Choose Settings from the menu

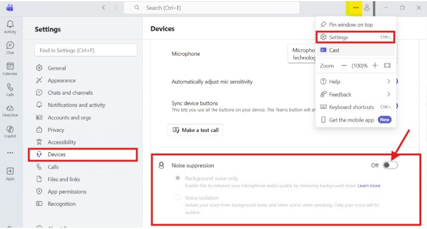356,37
